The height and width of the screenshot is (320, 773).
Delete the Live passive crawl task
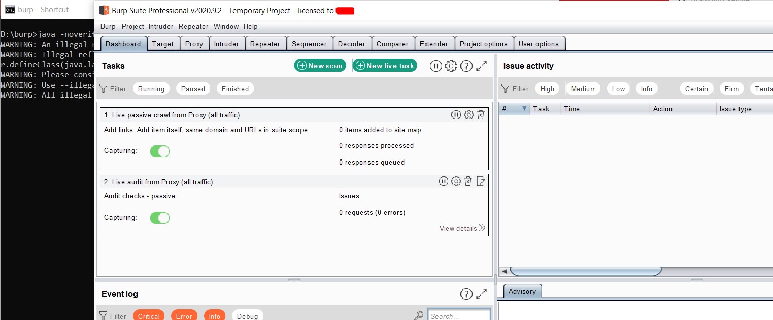point(481,115)
